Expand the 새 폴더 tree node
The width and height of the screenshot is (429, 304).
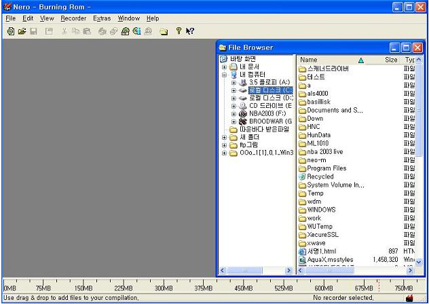pos(225,137)
